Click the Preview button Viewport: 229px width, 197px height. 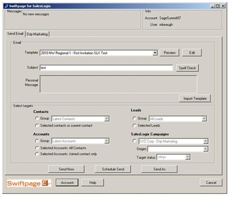pyautogui.click(x=169, y=52)
